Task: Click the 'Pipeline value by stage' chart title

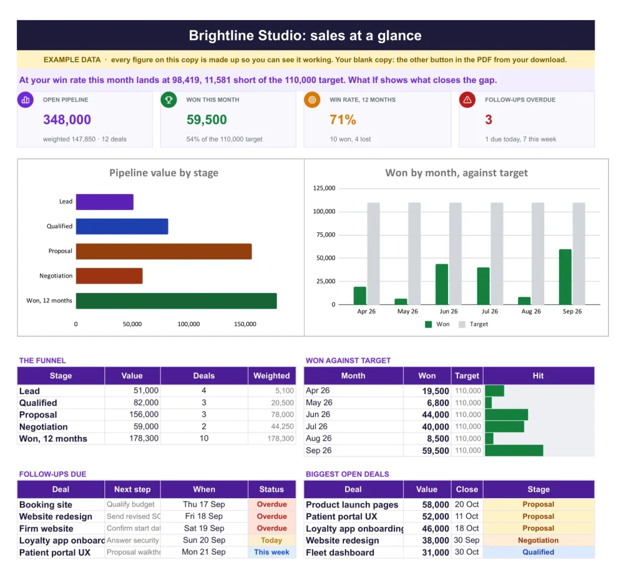Action: tap(164, 173)
